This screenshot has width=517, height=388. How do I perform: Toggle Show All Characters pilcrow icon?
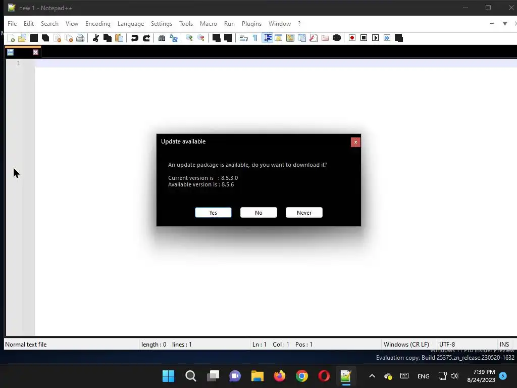255,38
